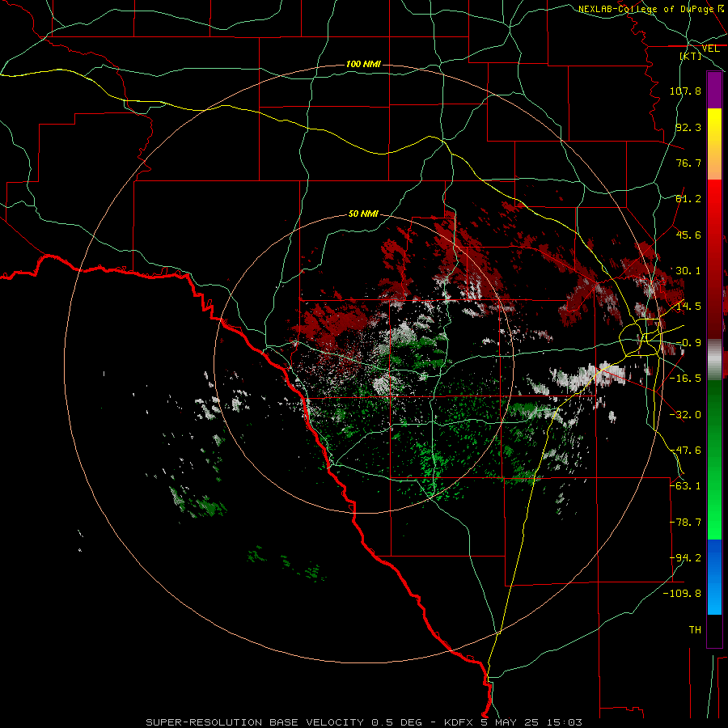The height and width of the screenshot is (728, 728).
Task: Click the blue segment of the color bar
Action: coord(714,557)
